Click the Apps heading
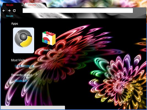 (15, 24)
